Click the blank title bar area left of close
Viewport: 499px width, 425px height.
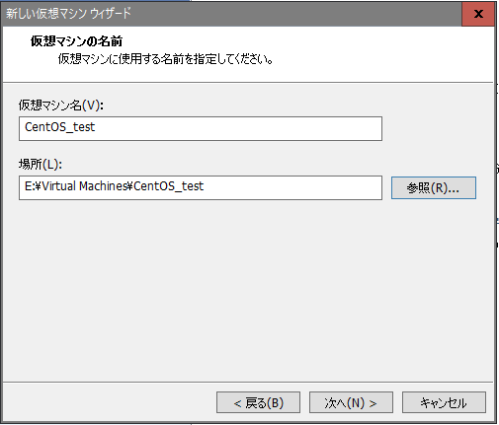[296, 14]
